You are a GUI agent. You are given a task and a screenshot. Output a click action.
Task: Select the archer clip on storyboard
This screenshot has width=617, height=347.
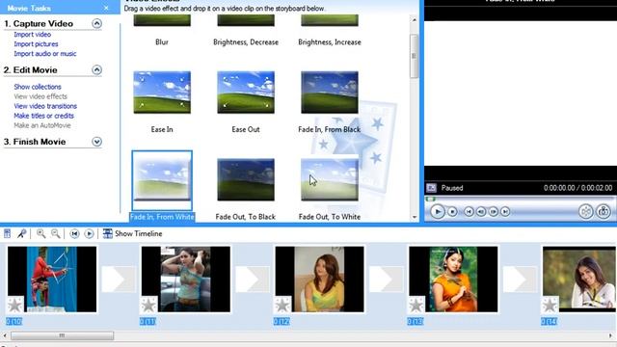(52, 280)
